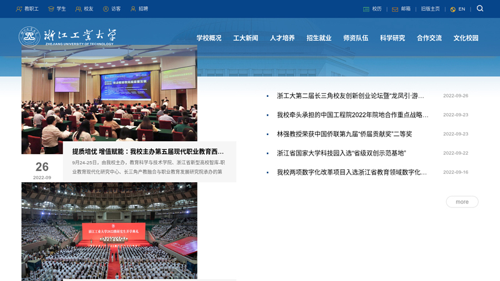This screenshot has height=281, width=500.
Task: Open news 浙江省国家大学科技园入选省级双创示范基地
Action: 341,153
